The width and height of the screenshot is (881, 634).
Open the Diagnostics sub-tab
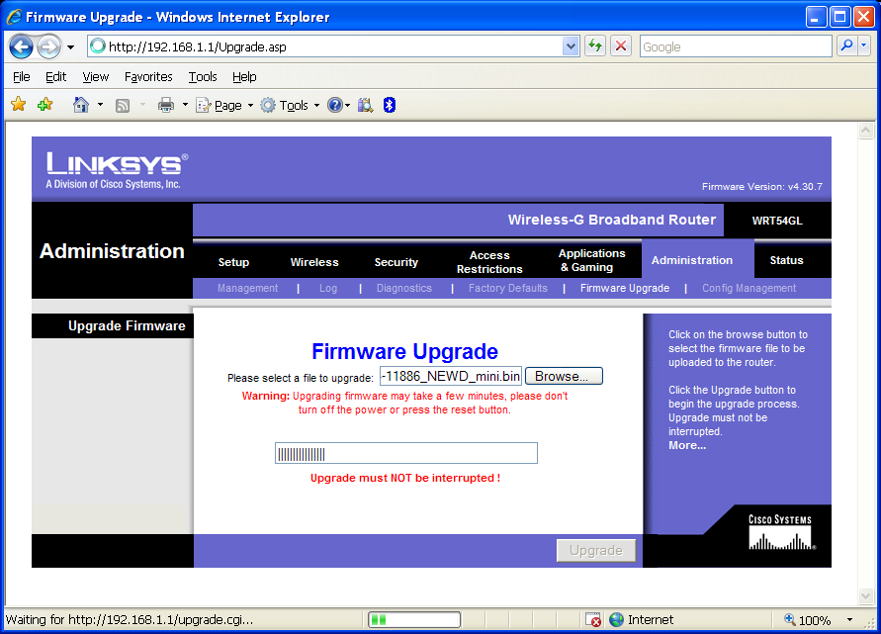click(x=404, y=288)
